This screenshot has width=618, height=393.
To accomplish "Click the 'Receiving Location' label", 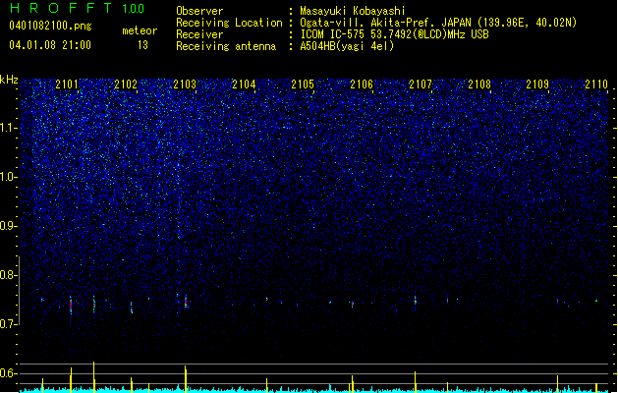I will click(x=229, y=23).
